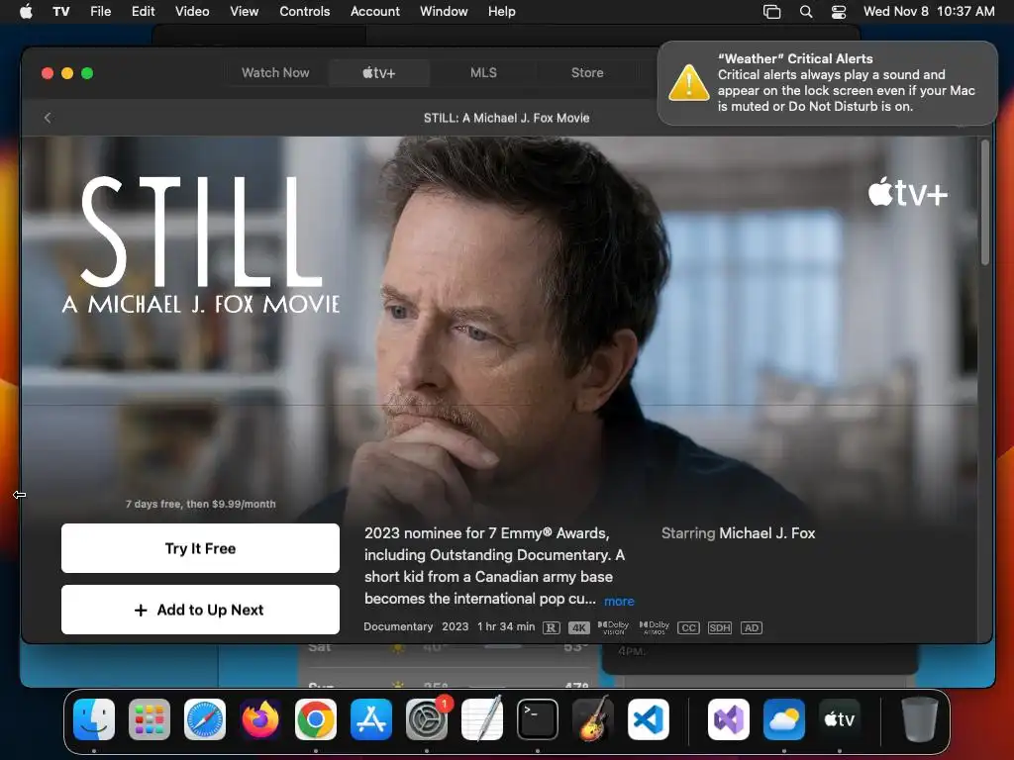Open the Trash in the dock
This screenshot has height=760, width=1014.
point(920,719)
